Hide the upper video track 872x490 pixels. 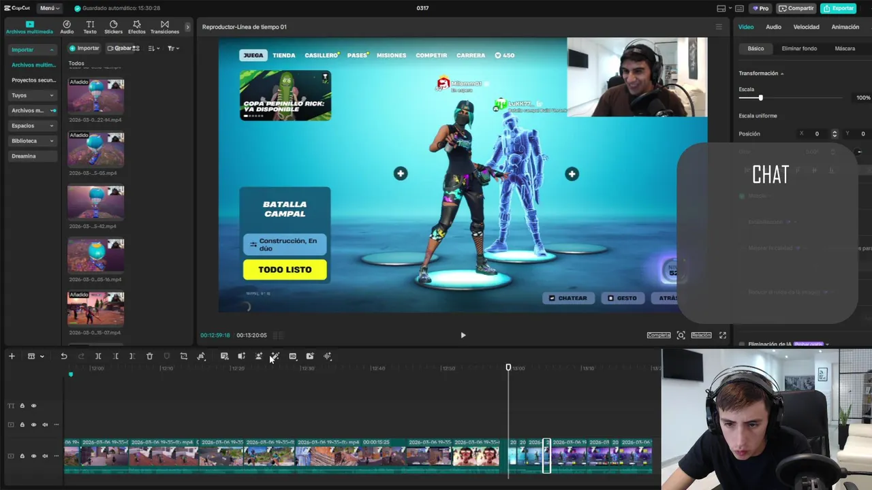coord(33,425)
